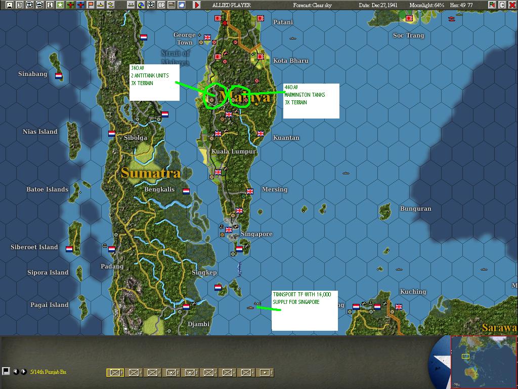518x389 pixels.
Task: Click the OP toolbar button
Action: 161,5
